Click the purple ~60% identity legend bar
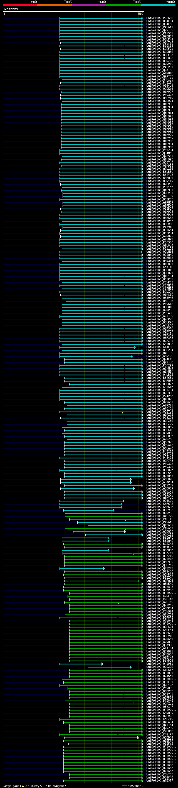 pyautogui.click(x=89, y=5)
